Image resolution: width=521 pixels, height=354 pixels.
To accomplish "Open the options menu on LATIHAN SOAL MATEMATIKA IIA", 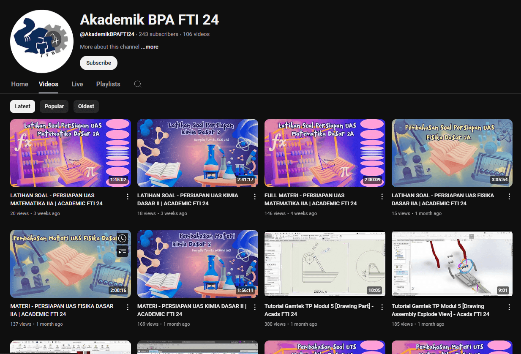I will 128,196.
